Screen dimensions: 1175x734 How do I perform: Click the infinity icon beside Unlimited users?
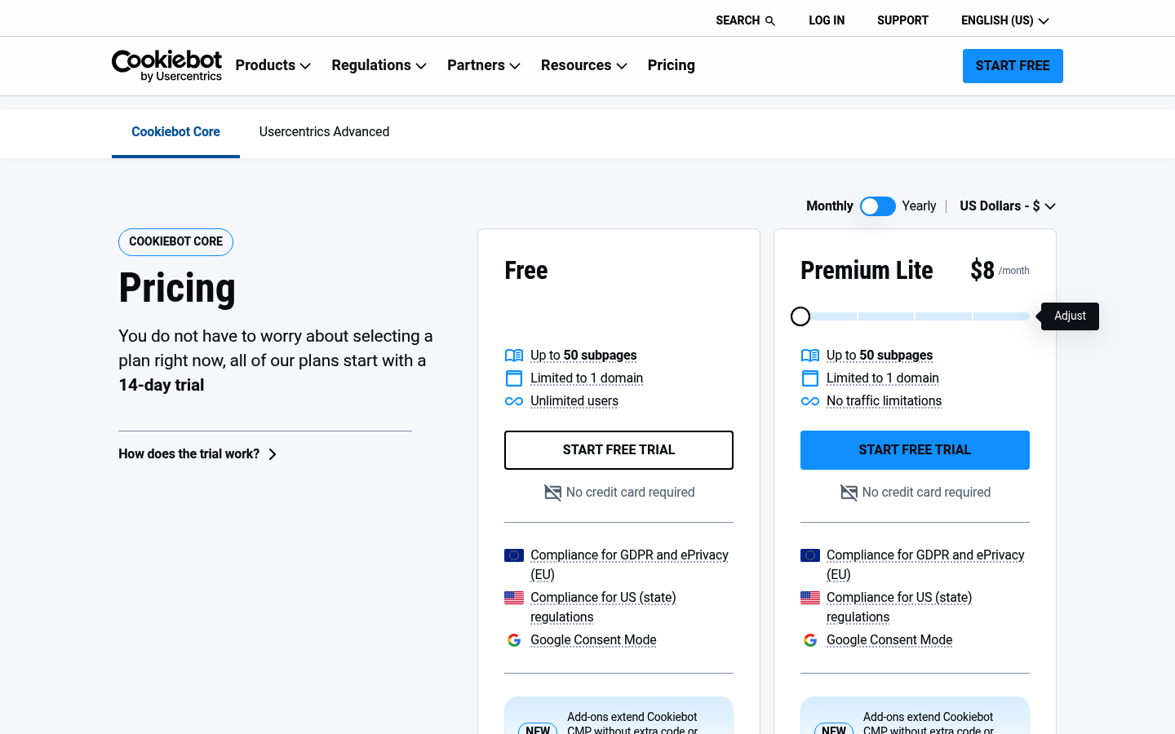514,401
